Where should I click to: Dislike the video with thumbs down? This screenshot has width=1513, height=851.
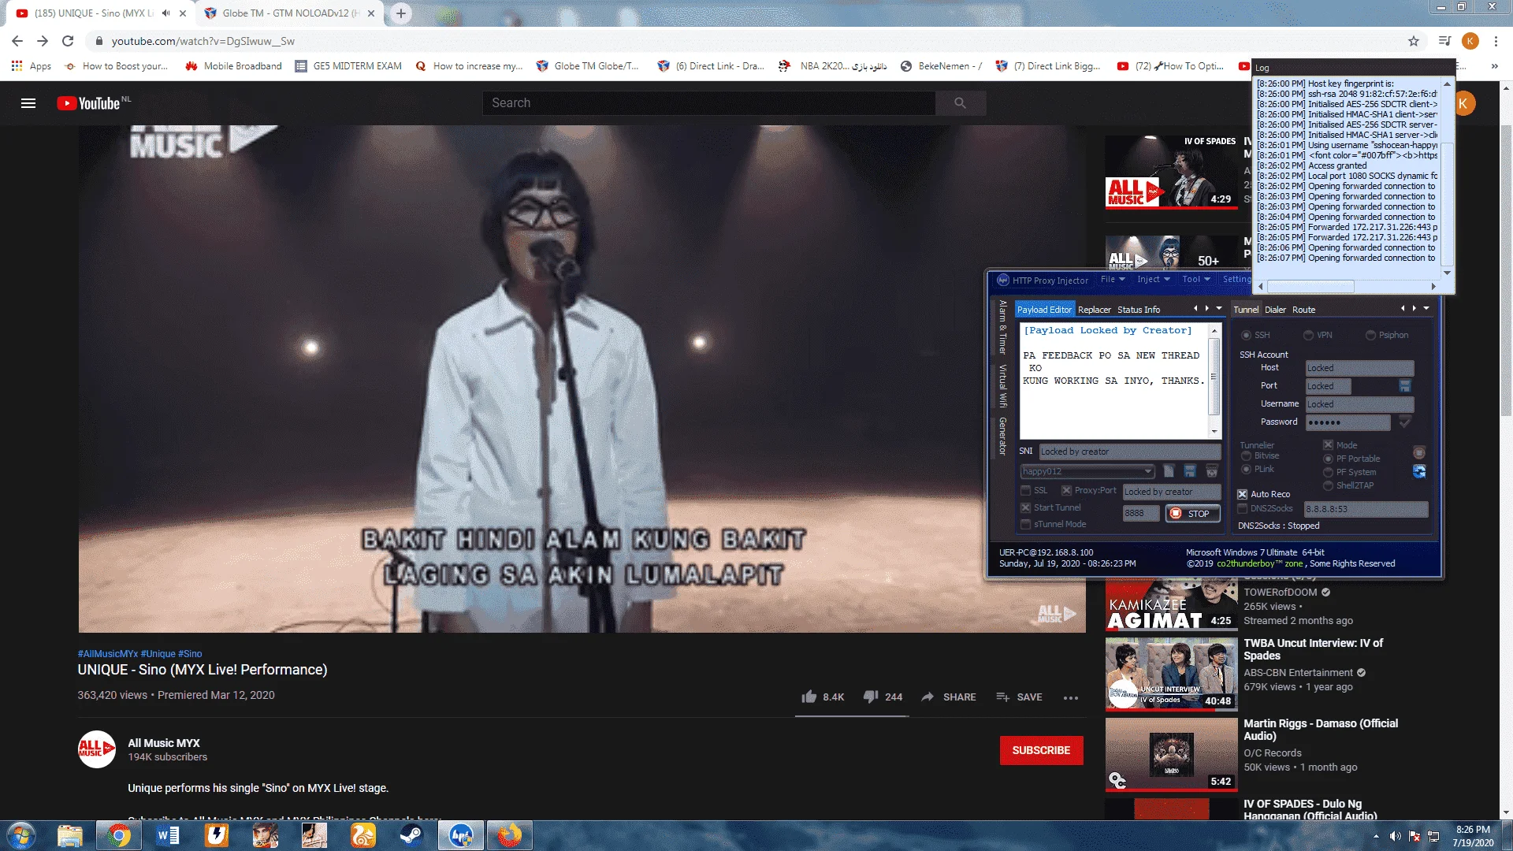(x=871, y=697)
